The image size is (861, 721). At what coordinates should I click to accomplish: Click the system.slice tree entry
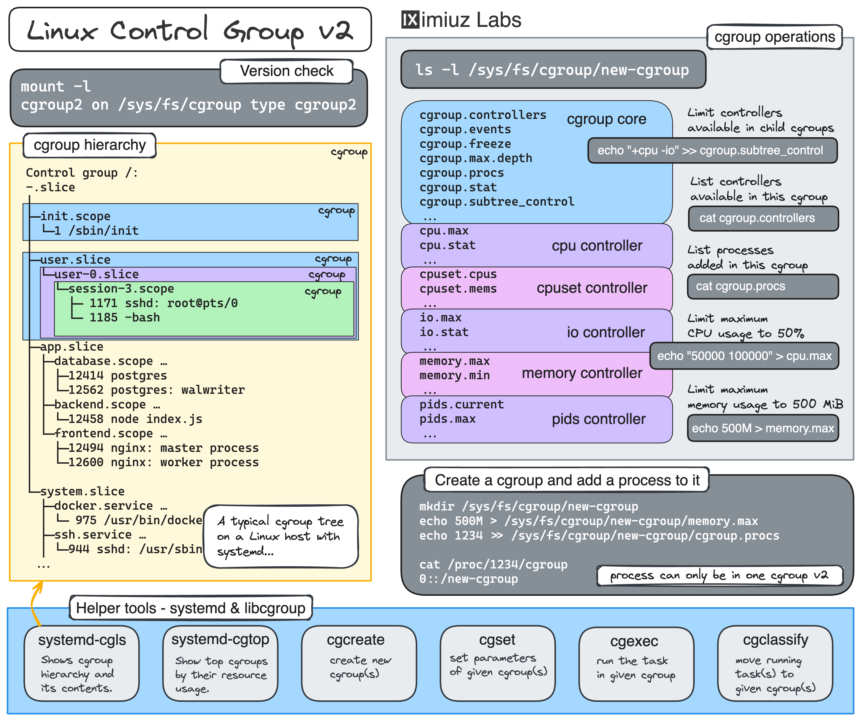pyautogui.click(x=82, y=491)
